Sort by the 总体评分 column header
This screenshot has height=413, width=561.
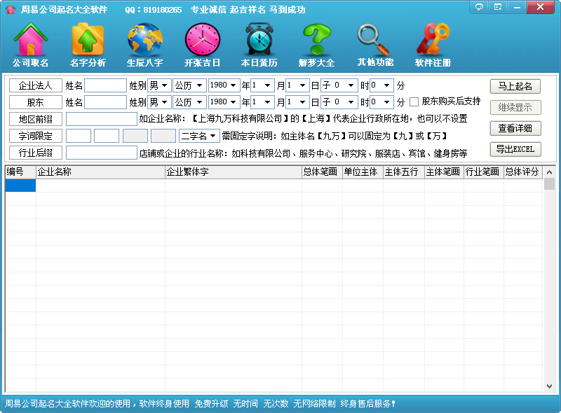pos(522,171)
